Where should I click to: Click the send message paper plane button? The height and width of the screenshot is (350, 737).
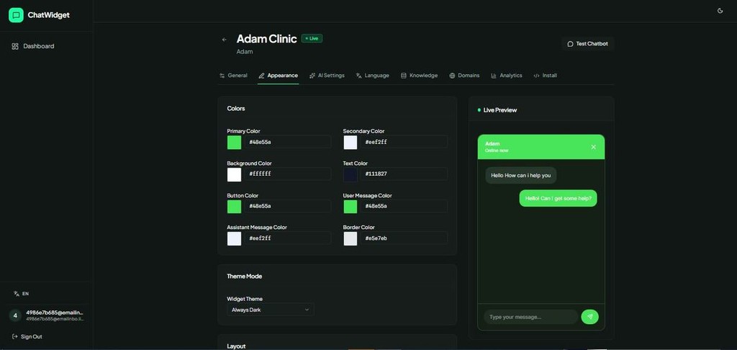pyautogui.click(x=590, y=317)
